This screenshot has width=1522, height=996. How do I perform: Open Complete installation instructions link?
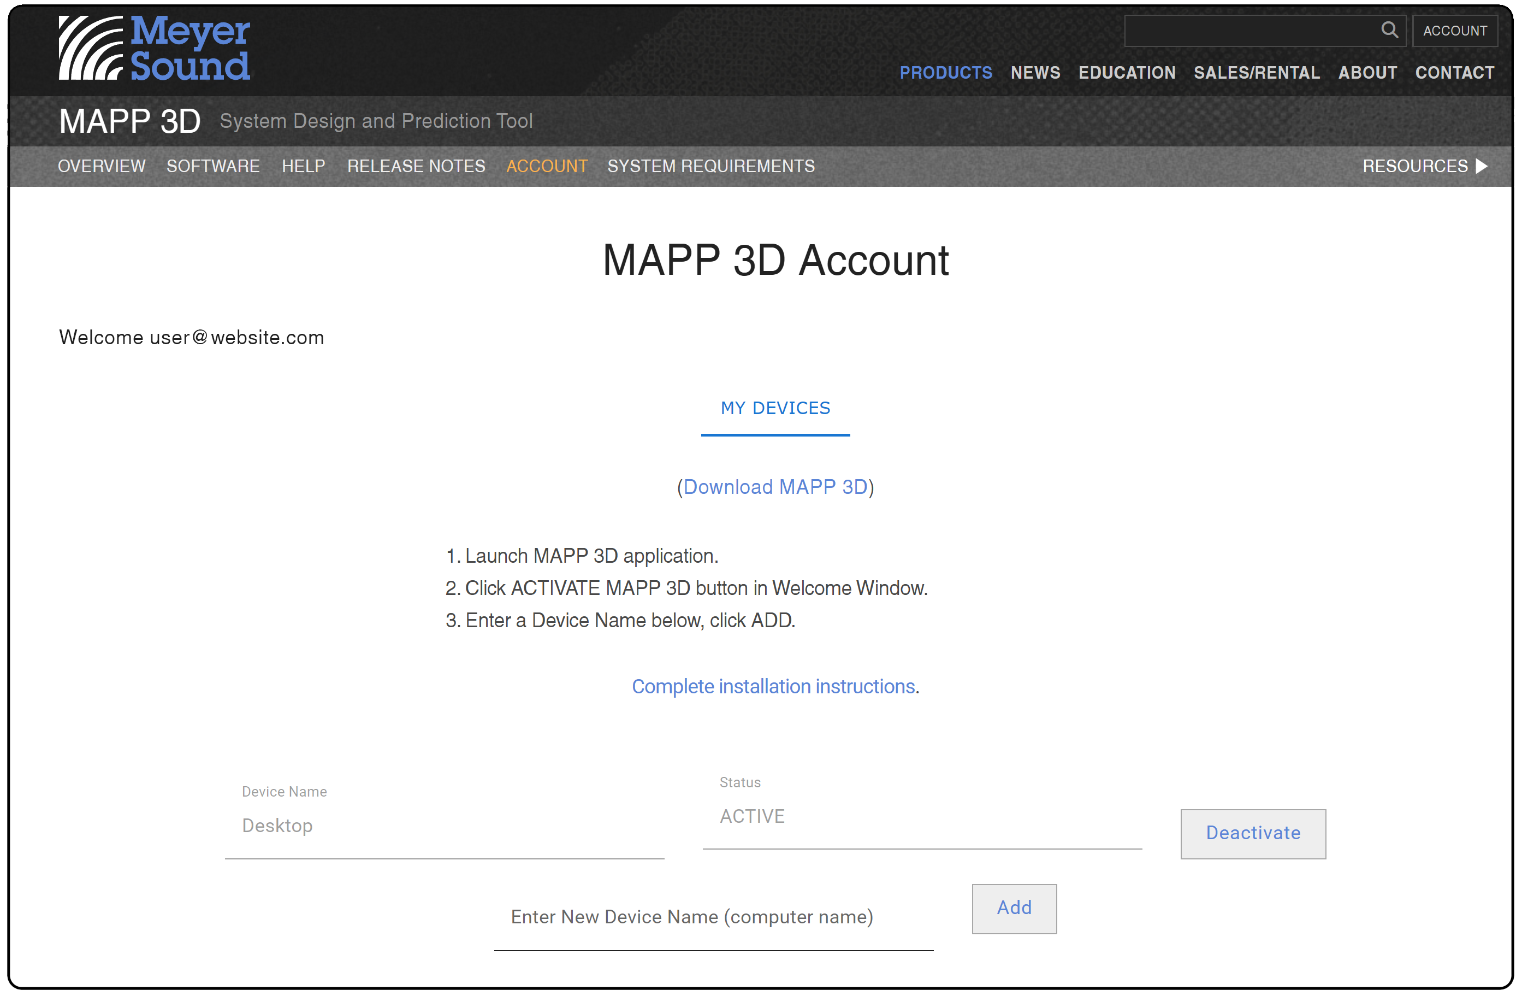click(x=773, y=686)
